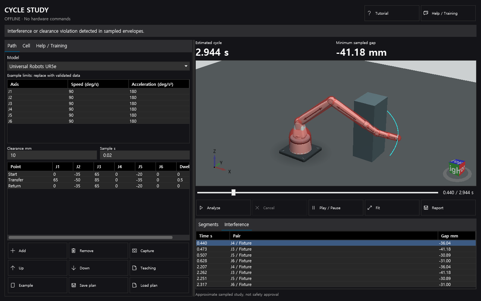Select the Return waypoint row

(98, 186)
